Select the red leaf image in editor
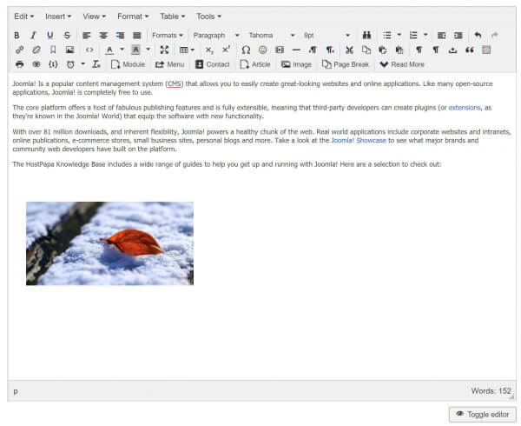Image resolution: width=521 pixels, height=426 pixels. [x=109, y=243]
